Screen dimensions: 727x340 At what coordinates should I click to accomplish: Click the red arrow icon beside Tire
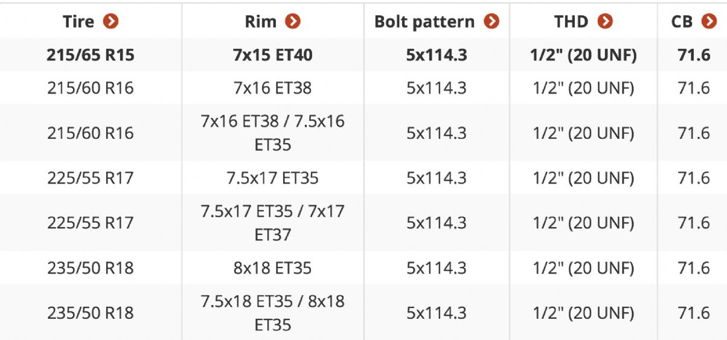point(110,22)
